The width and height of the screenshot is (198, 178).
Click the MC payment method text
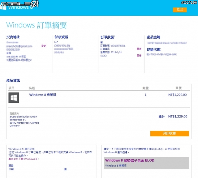[x=56, y=42]
